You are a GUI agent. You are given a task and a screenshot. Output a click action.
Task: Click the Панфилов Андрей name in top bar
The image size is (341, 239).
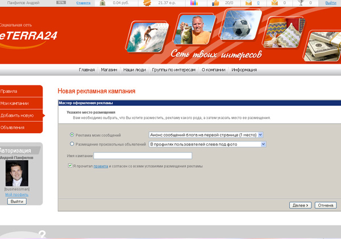[x=23, y=3]
